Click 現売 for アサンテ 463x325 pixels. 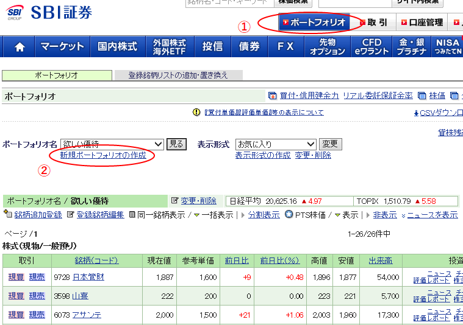(x=37, y=315)
